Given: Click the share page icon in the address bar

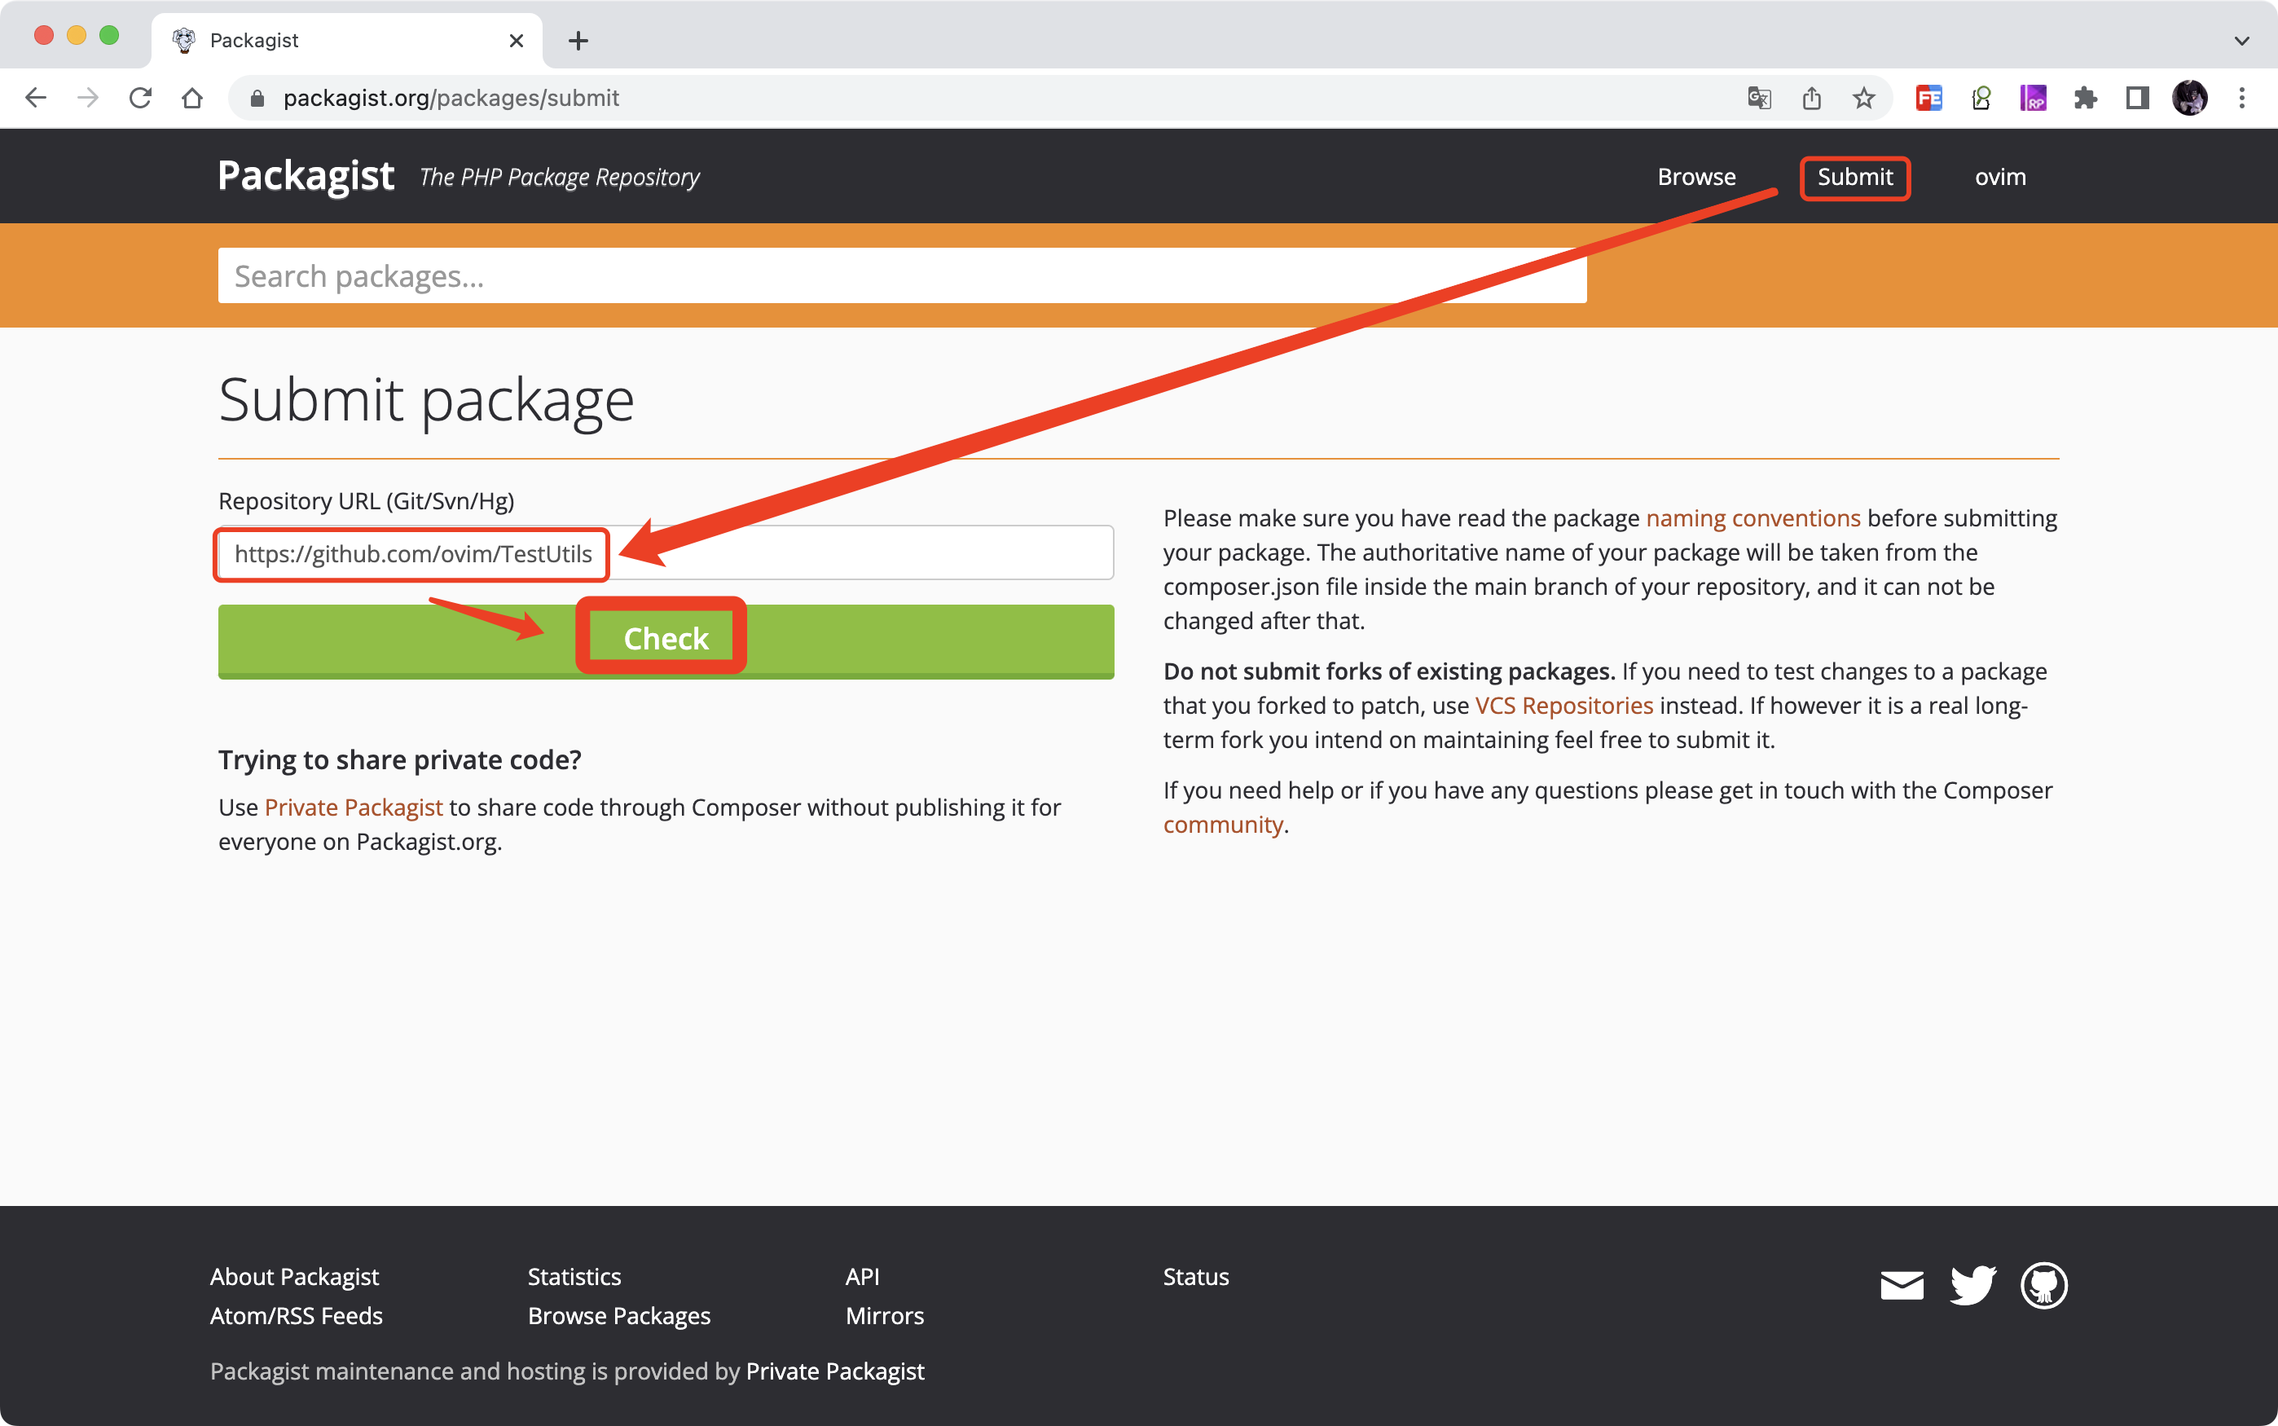Looking at the screenshot, I should point(1811,98).
